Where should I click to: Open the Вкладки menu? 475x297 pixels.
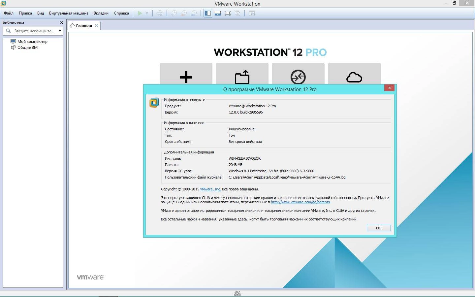[101, 13]
